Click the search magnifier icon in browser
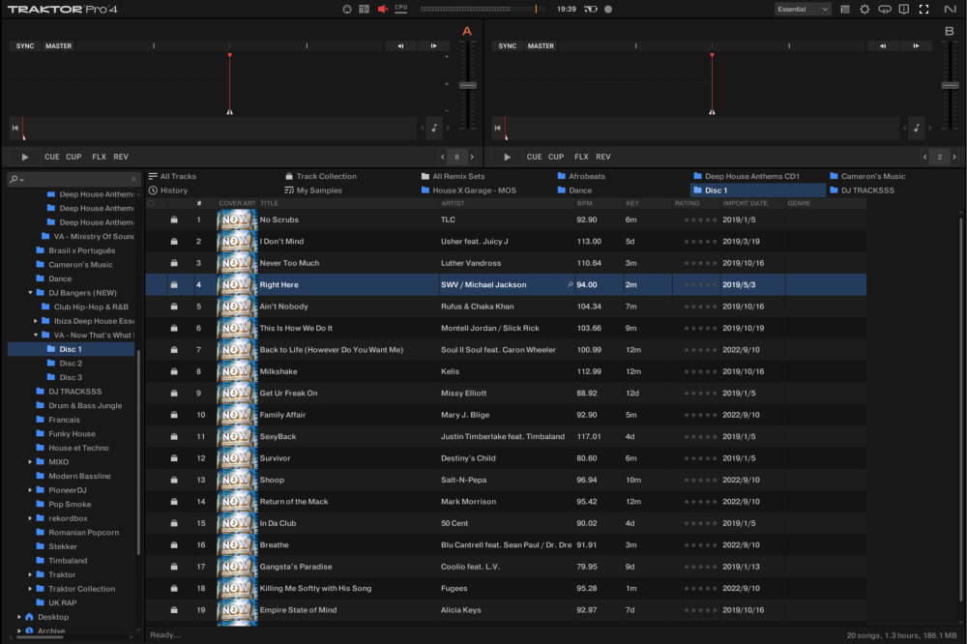Viewport: 967px width, 644px height. click(x=15, y=179)
